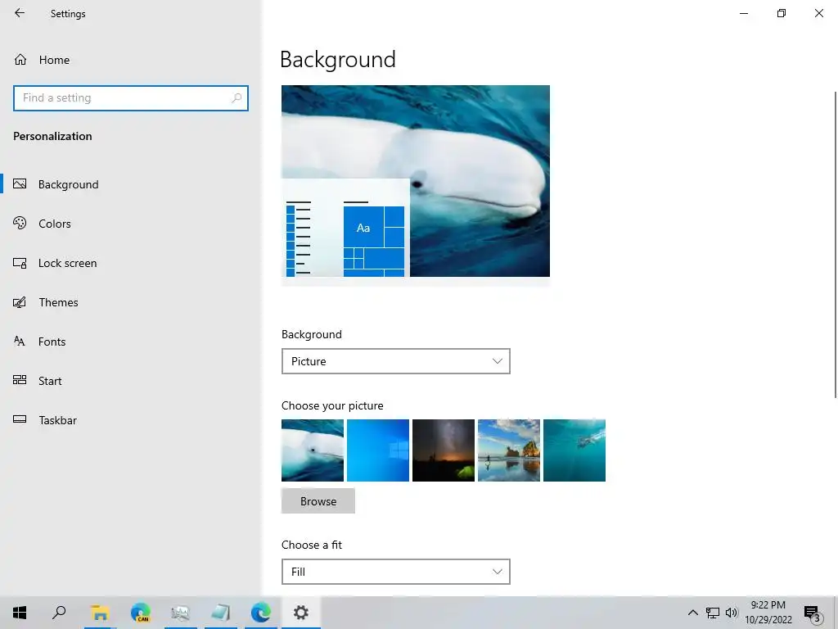Open the network status tray icon
Screen dimensions: 838x629
click(x=713, y=613)
